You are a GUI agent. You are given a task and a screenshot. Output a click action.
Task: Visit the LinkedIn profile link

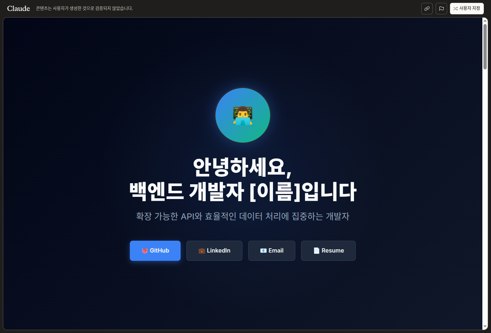click(214, 251)
